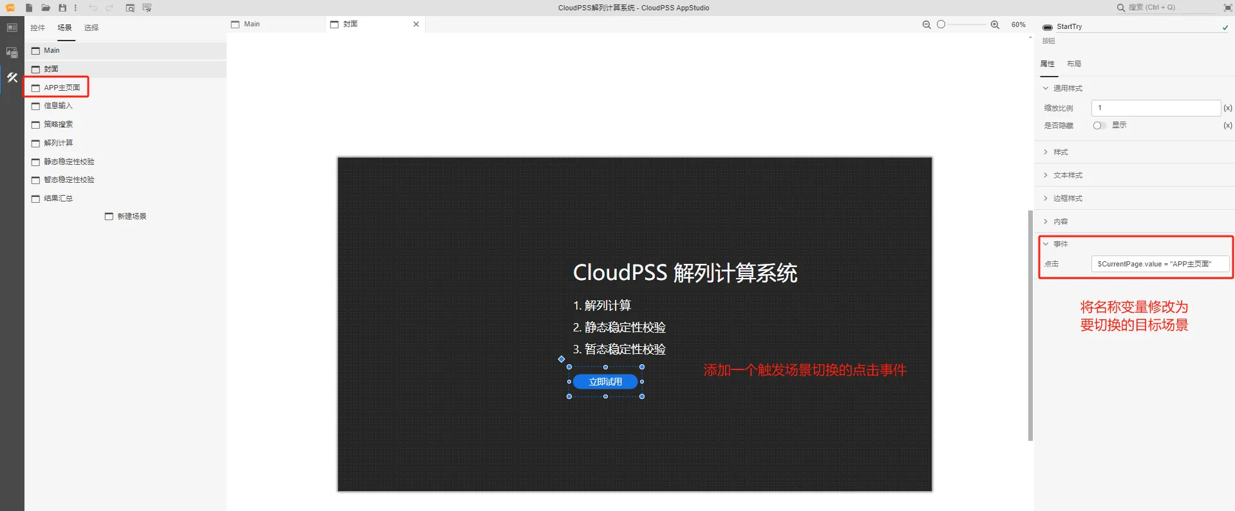Confirm name with the green checkmark
Image resolution: width=1235 pixels, height=511 pixels.
click(1225, 27)
